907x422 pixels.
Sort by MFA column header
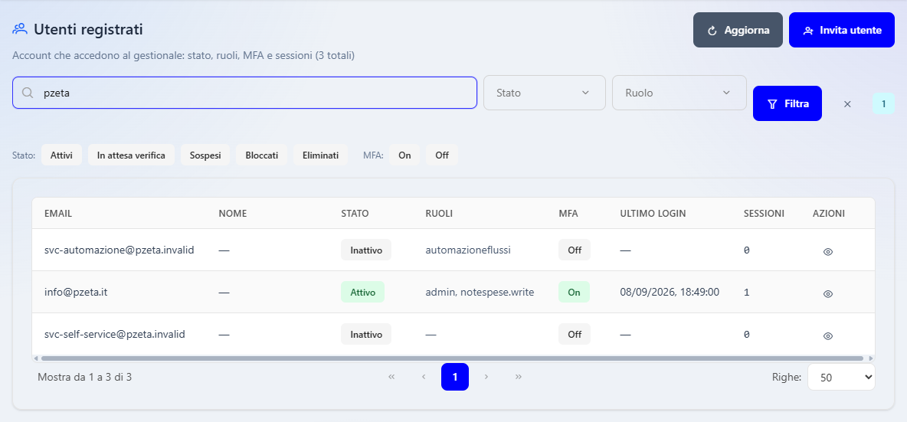pyautogui.click(x=568, y=214)
